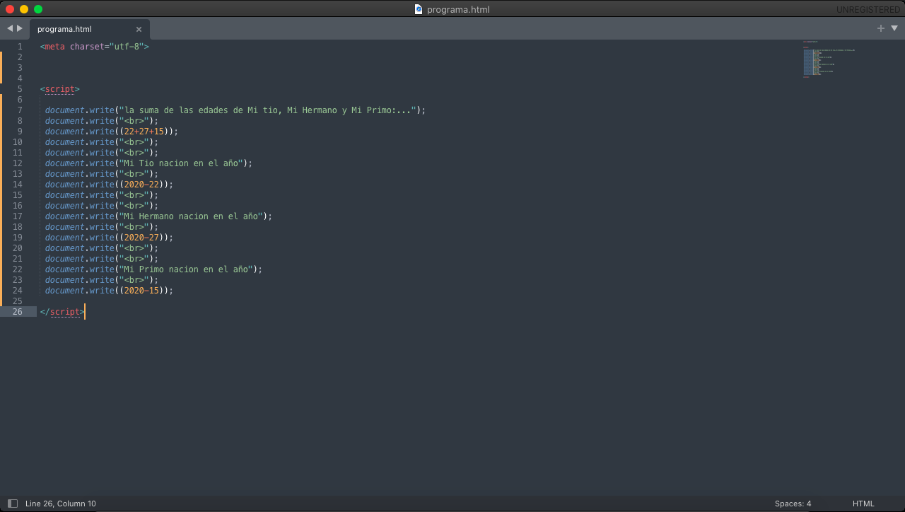
Task: Click the yellow minimize window button
Action: 24,9
